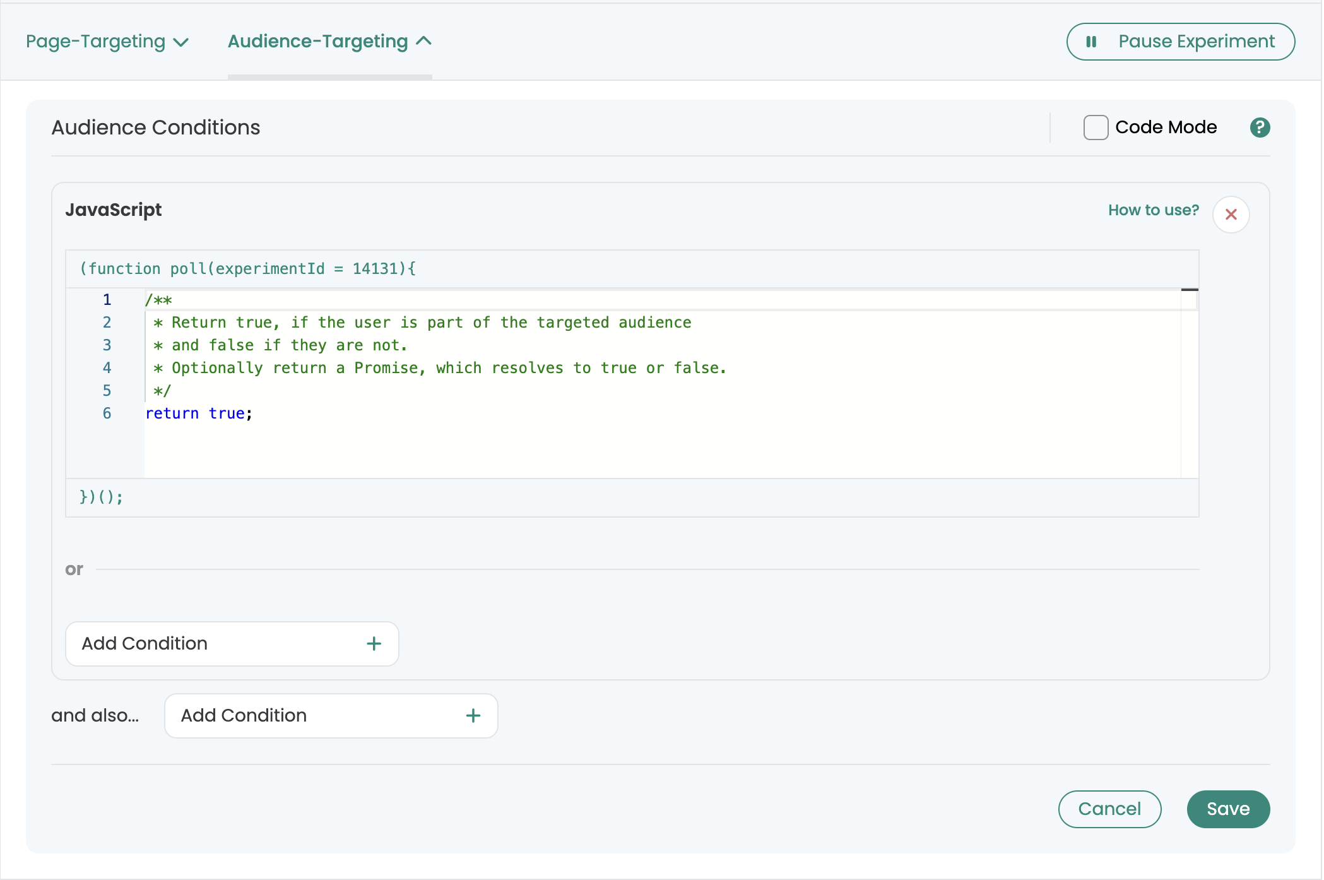This screenshot has height=880, width=1324.
Task: Click the comment line mentioning a Promise
Action: [440, 368]
